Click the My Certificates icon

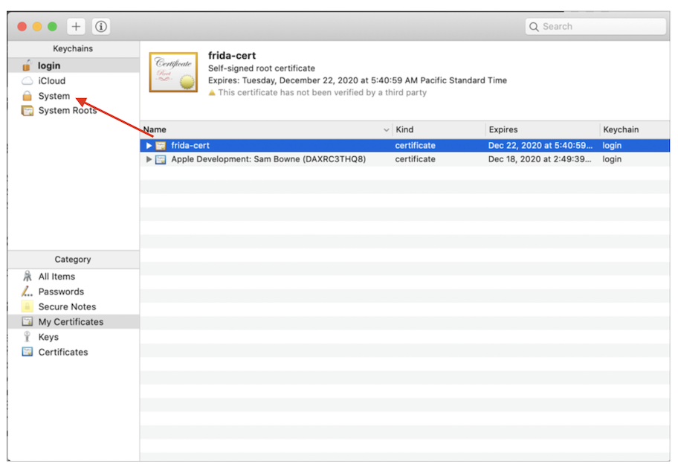28,321
